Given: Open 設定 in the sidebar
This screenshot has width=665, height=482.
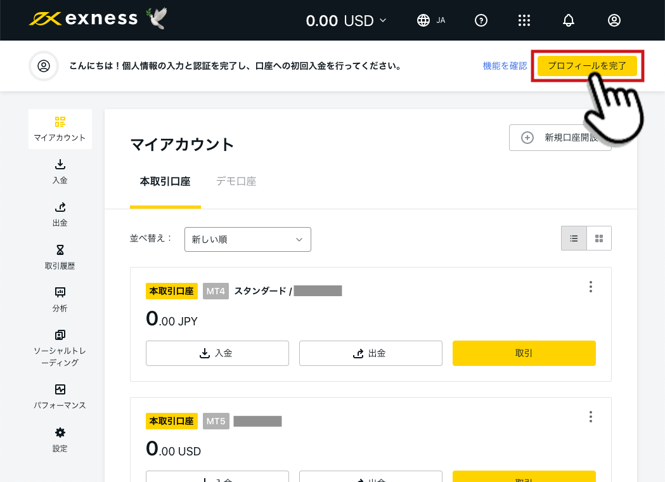Looking at the screenshot, I should point(60,440).
